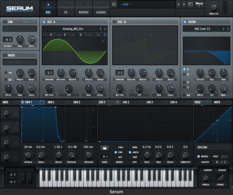Enable LFO TRIG mode
Screen dimensions: 233x195
[116, 147]
